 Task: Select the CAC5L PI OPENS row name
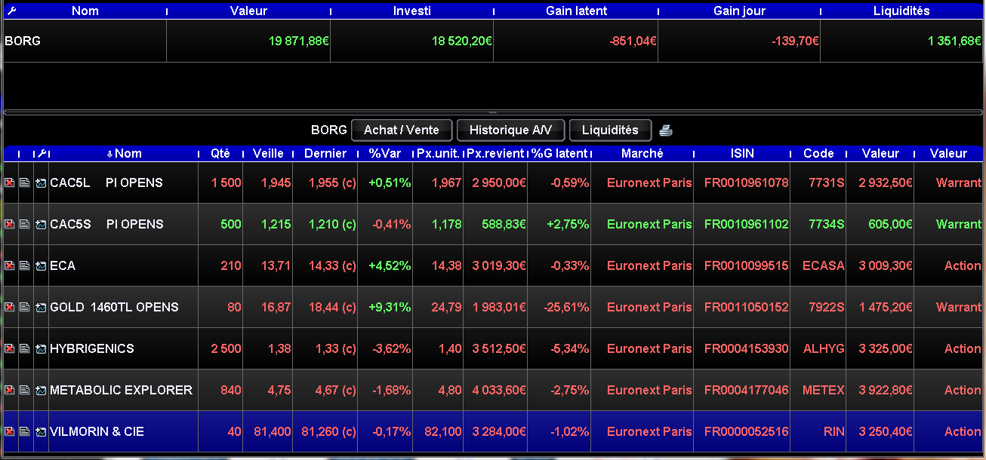tap(106, 182)
